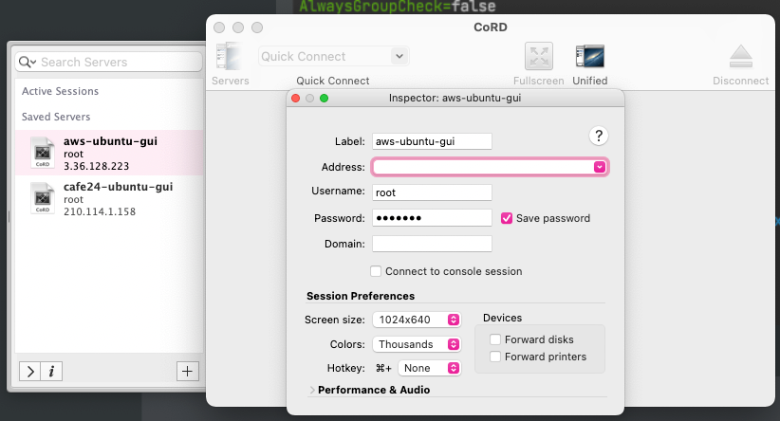This screenshot has height=421, width=780.
Task: Click the search magnifier icon in Search Servers
Action: click(x=27, y=63)
